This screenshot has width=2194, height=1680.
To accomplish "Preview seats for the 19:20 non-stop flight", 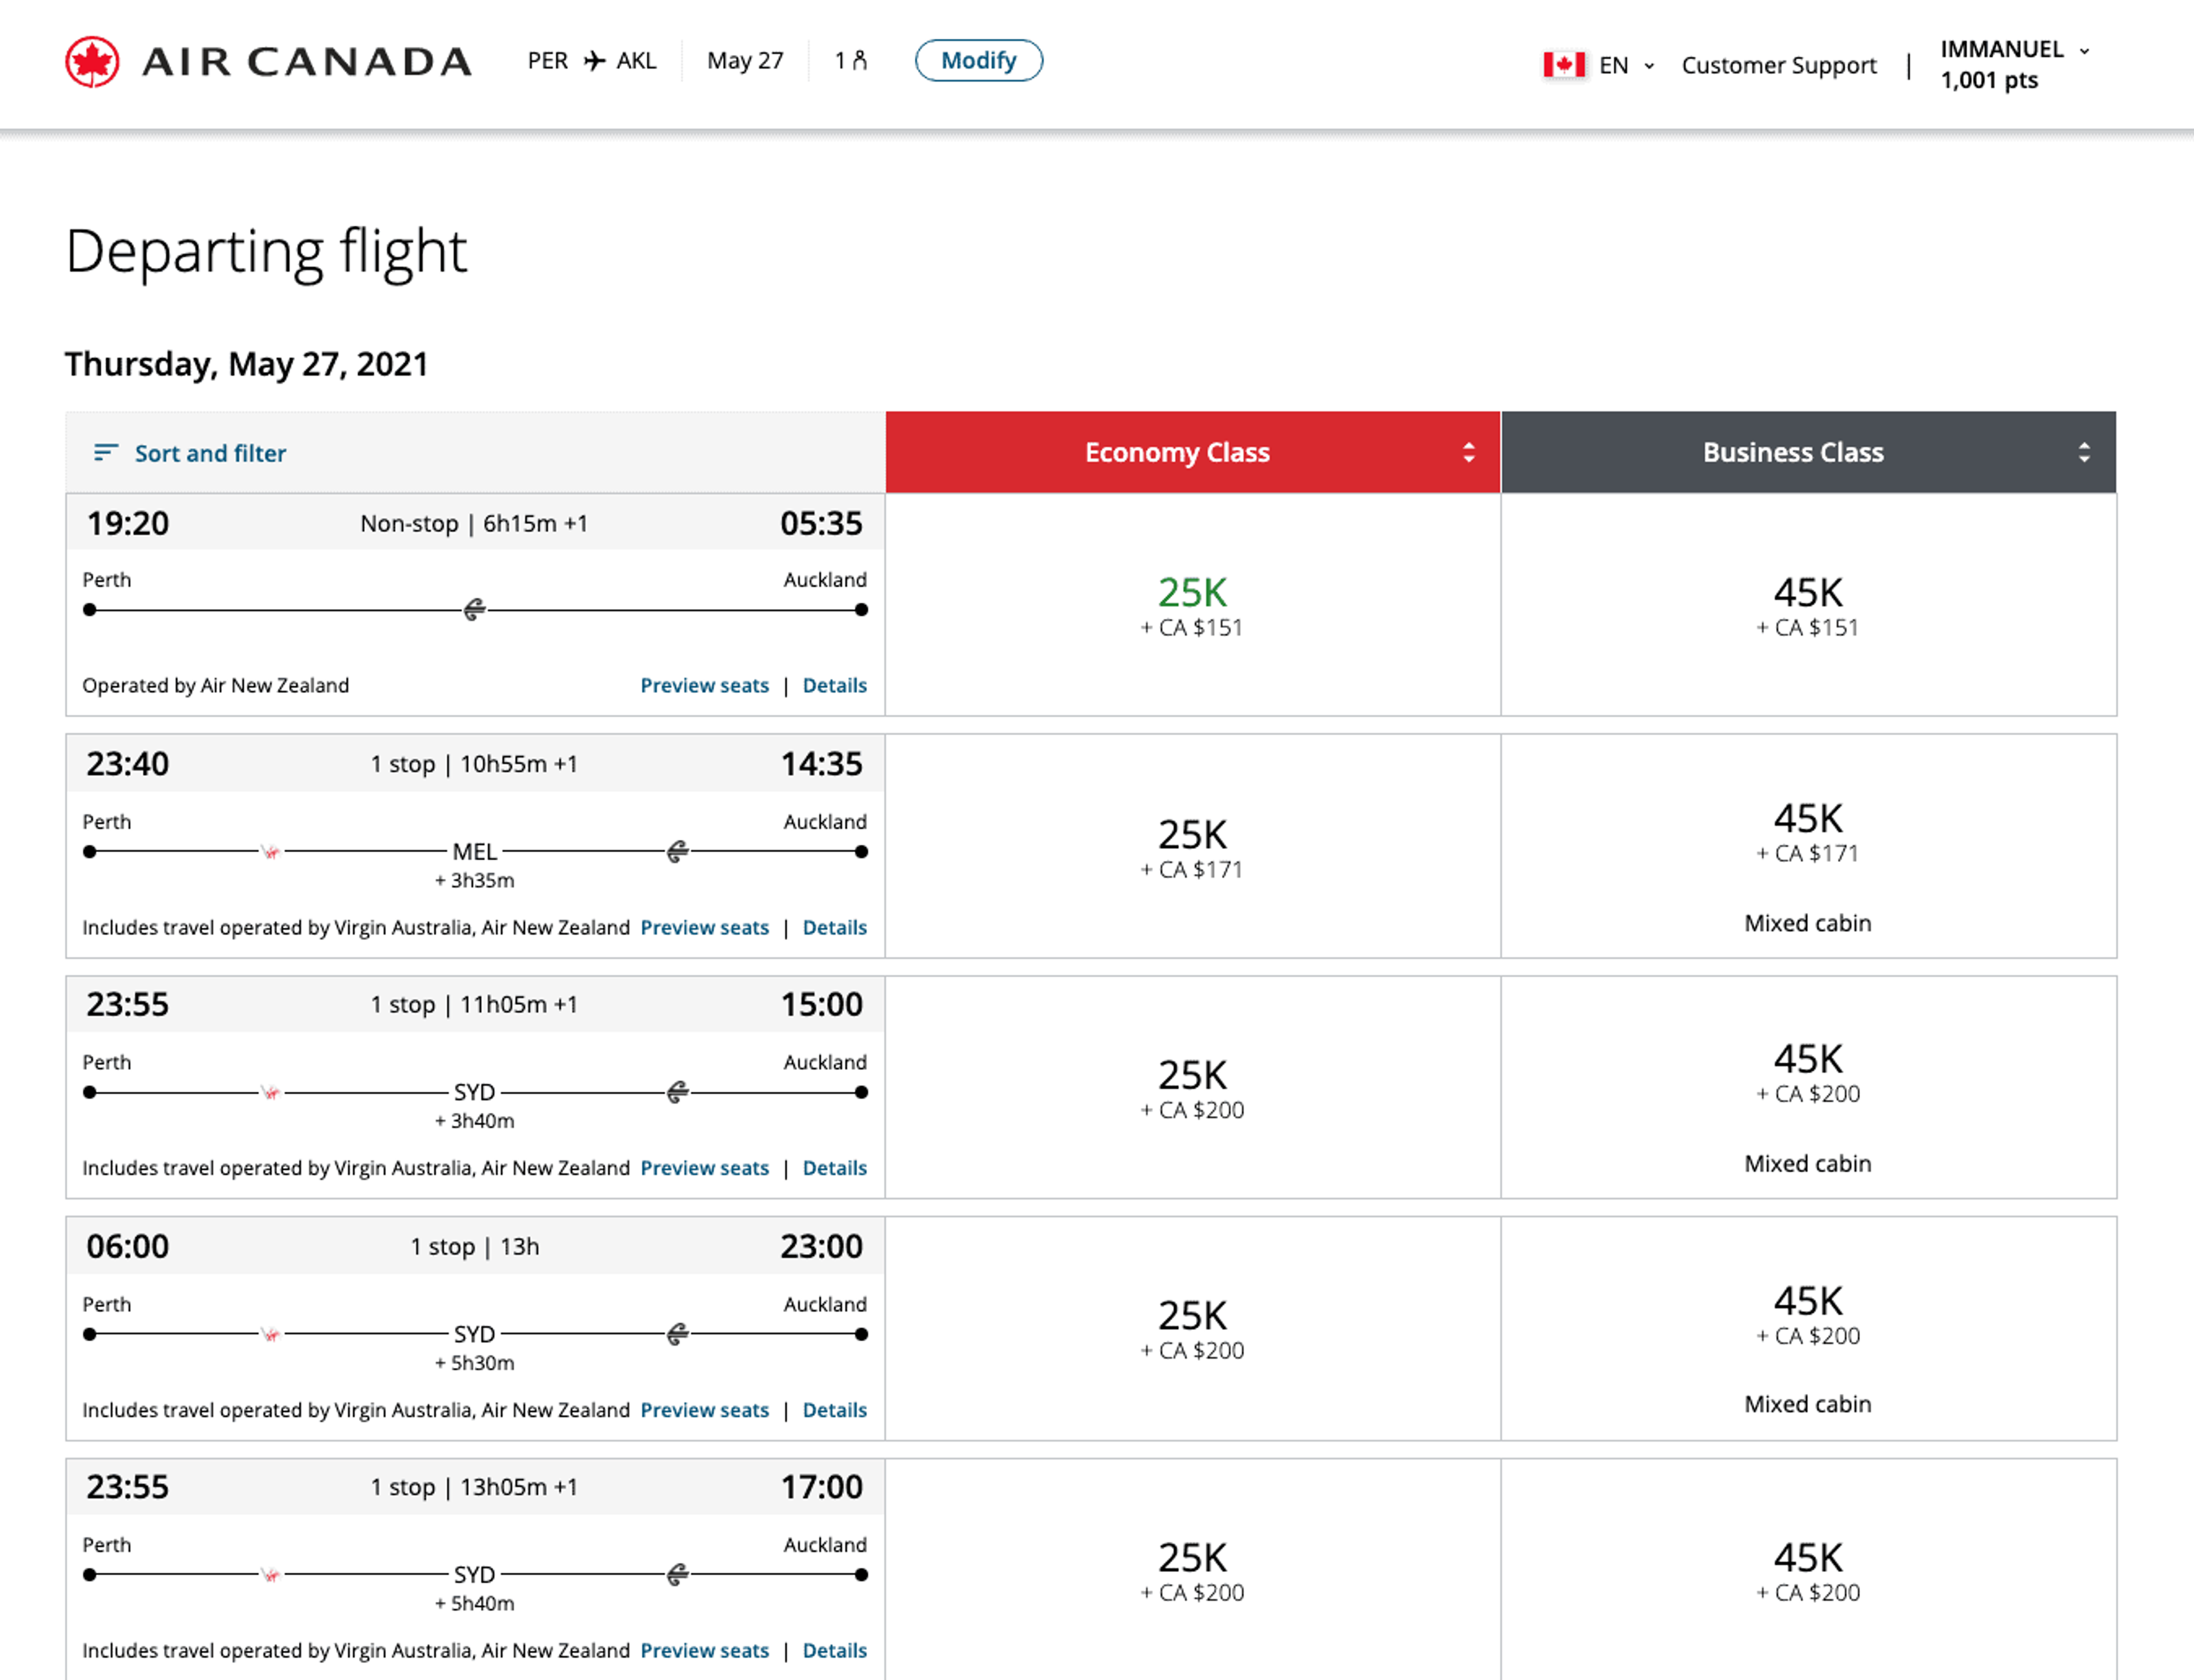I will tap(704, 685).
